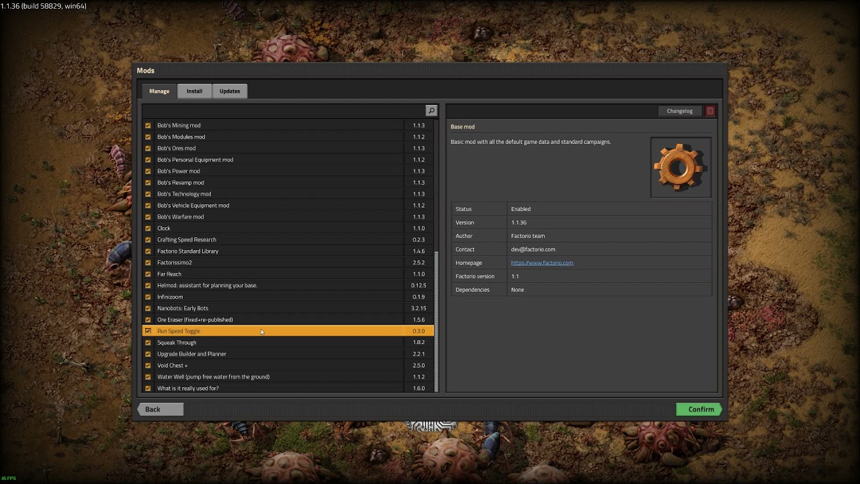The height and width of the screenshot is (484, 860).
Task: Click version 3.2.15 of Nanobots
Action: click(419, 309)
